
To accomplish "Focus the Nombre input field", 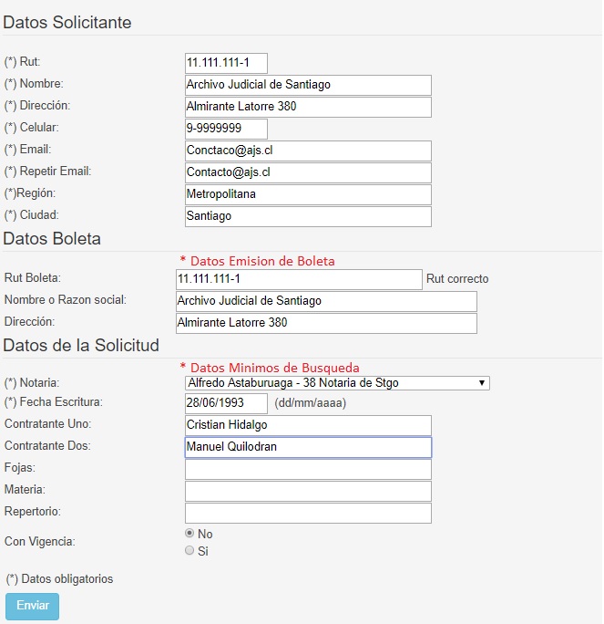I will click(307, 85).
